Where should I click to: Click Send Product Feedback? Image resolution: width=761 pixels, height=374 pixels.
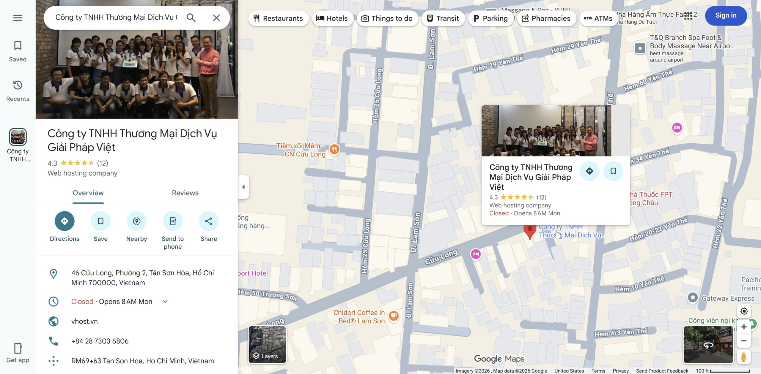tap(662, 371)
